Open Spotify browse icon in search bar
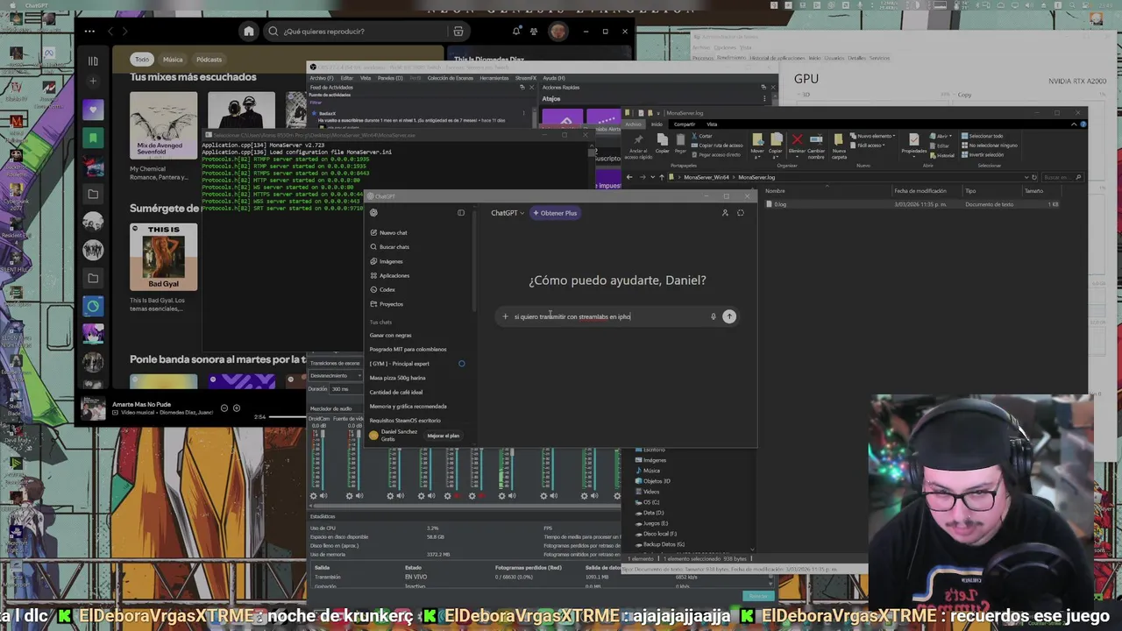The width and height of the screenshot is (1122, 631). 458,32
